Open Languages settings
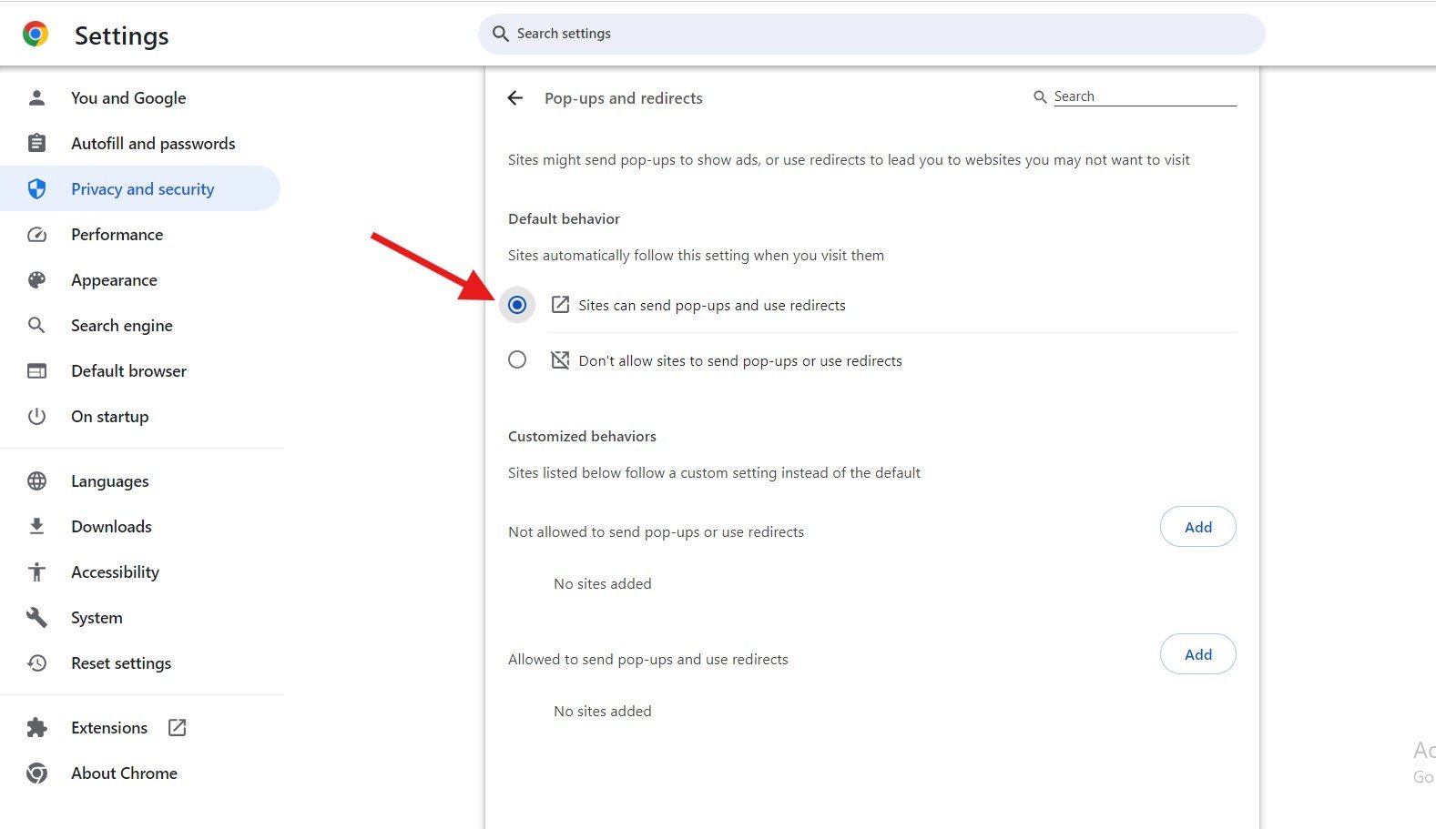This screenshot has height=829, width=1436. [x=140, y=480]
